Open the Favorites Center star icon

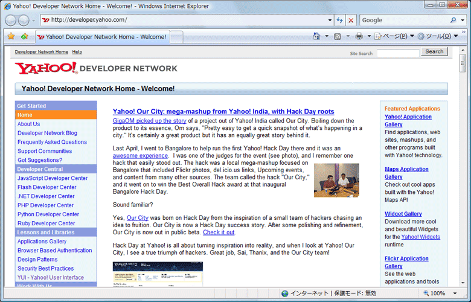pos(11,36)
